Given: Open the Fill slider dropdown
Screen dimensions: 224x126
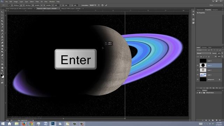Looking at the screenshot, I should (x=222, y=57).
